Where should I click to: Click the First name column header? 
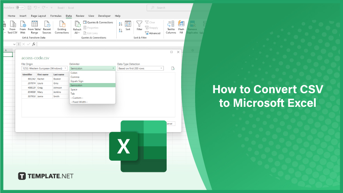coord(44,74)
